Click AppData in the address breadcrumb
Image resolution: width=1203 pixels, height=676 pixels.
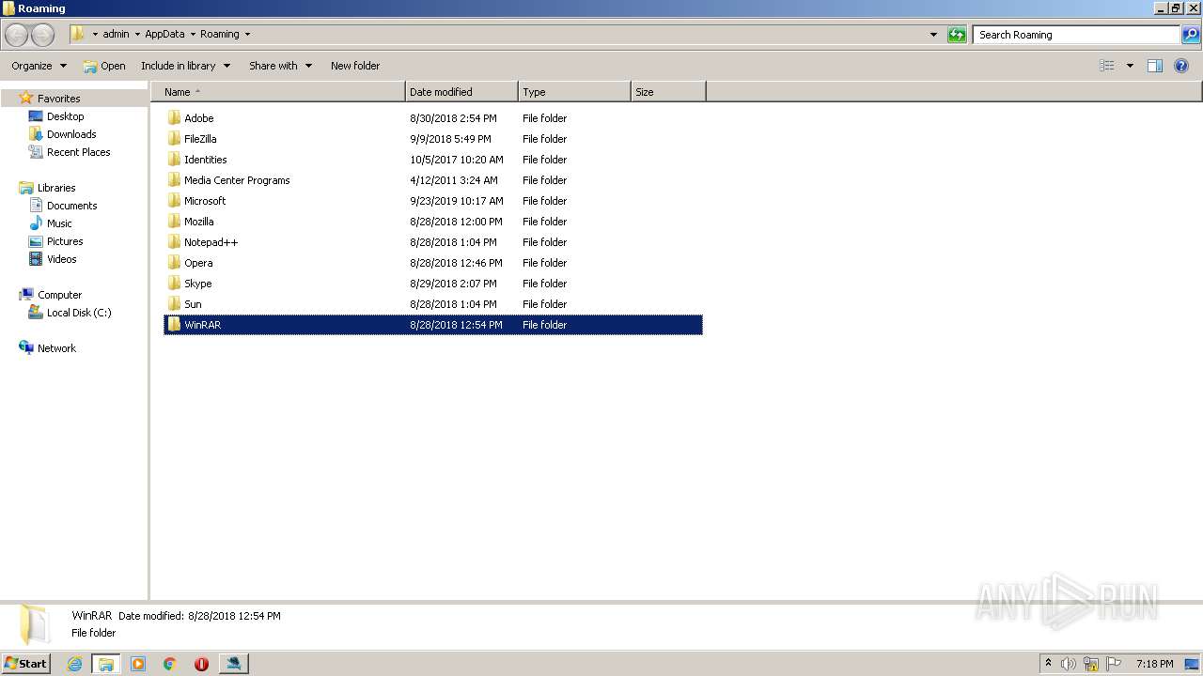pyautogui.click(x=164, y=34)
